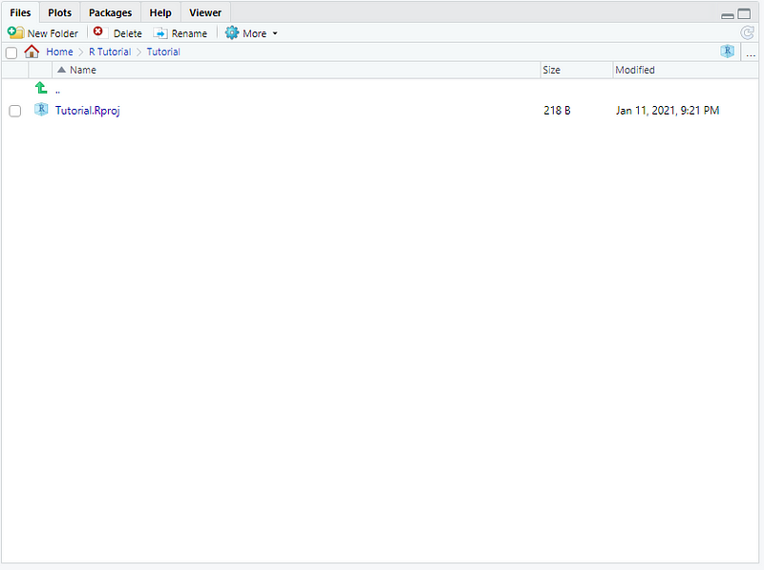Navigate to R Tutorial breadcrumb
Viewport: 764px width, 570px height.
(x=110, y=52)
